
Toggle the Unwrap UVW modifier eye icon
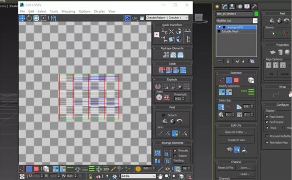(x=220, y=27)
